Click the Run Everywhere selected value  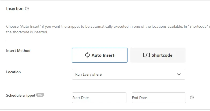pyautogui.click(x=88, y=75)
